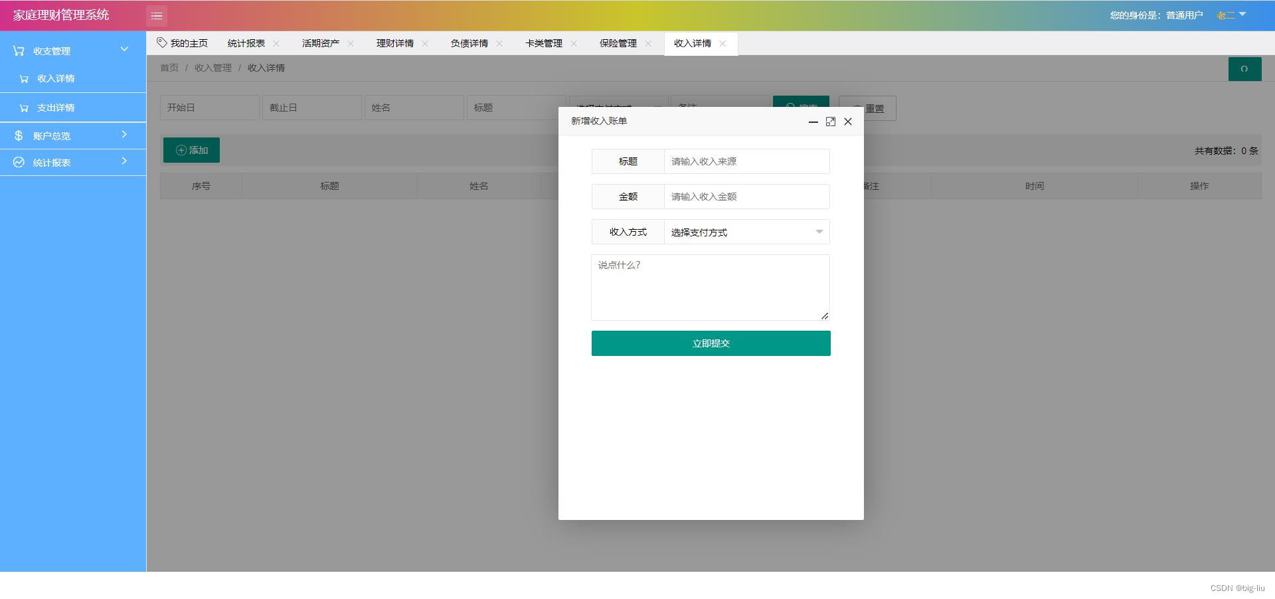Click the 操作 column header
This screenshot has height=599, width=1275.
tap(1199, 186)
